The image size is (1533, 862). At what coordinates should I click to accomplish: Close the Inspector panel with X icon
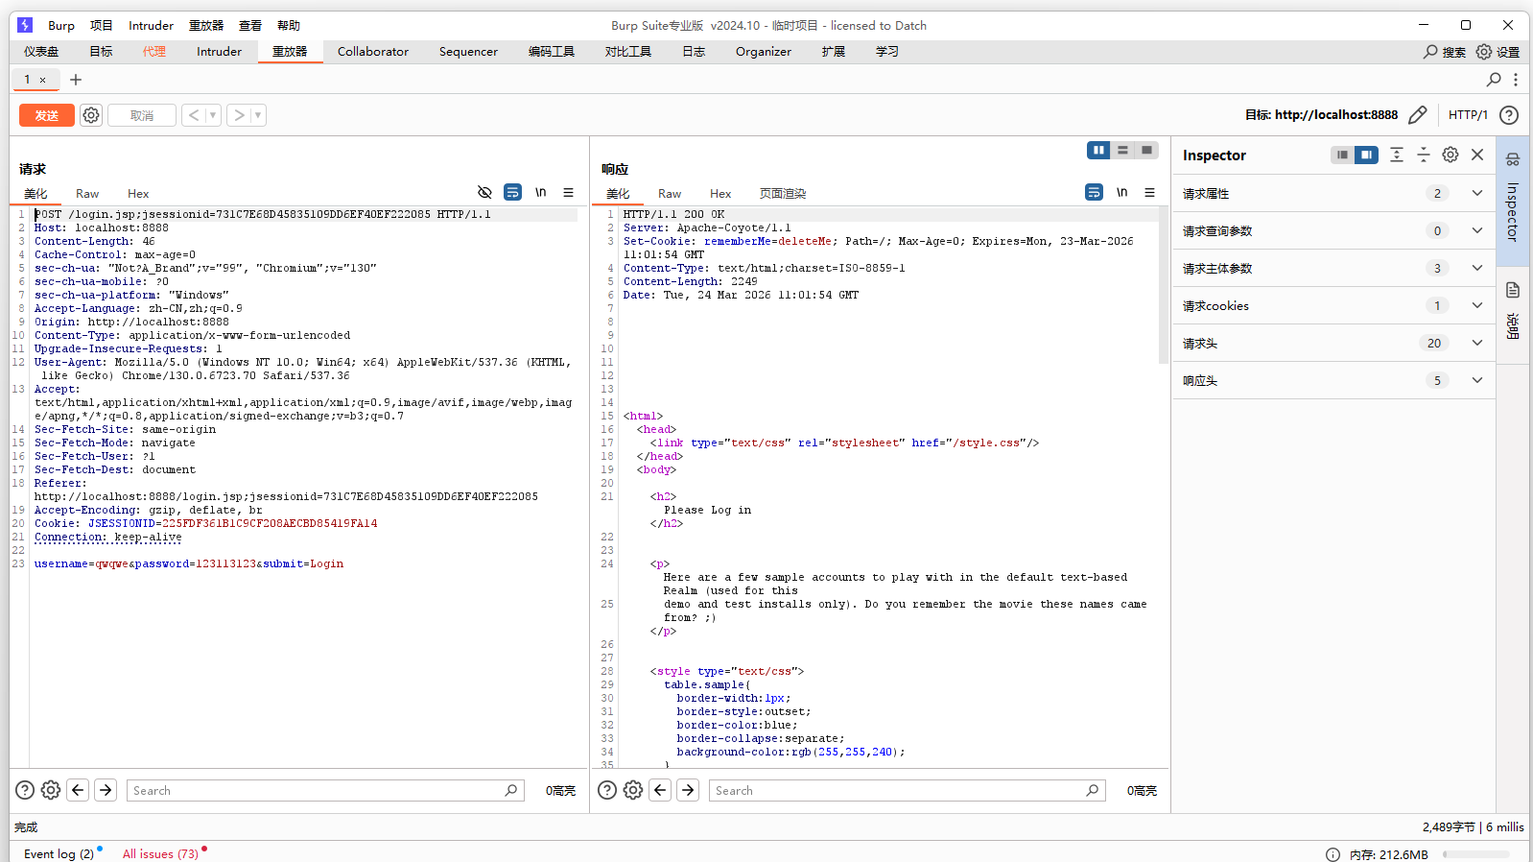[x=1477, y=155]
